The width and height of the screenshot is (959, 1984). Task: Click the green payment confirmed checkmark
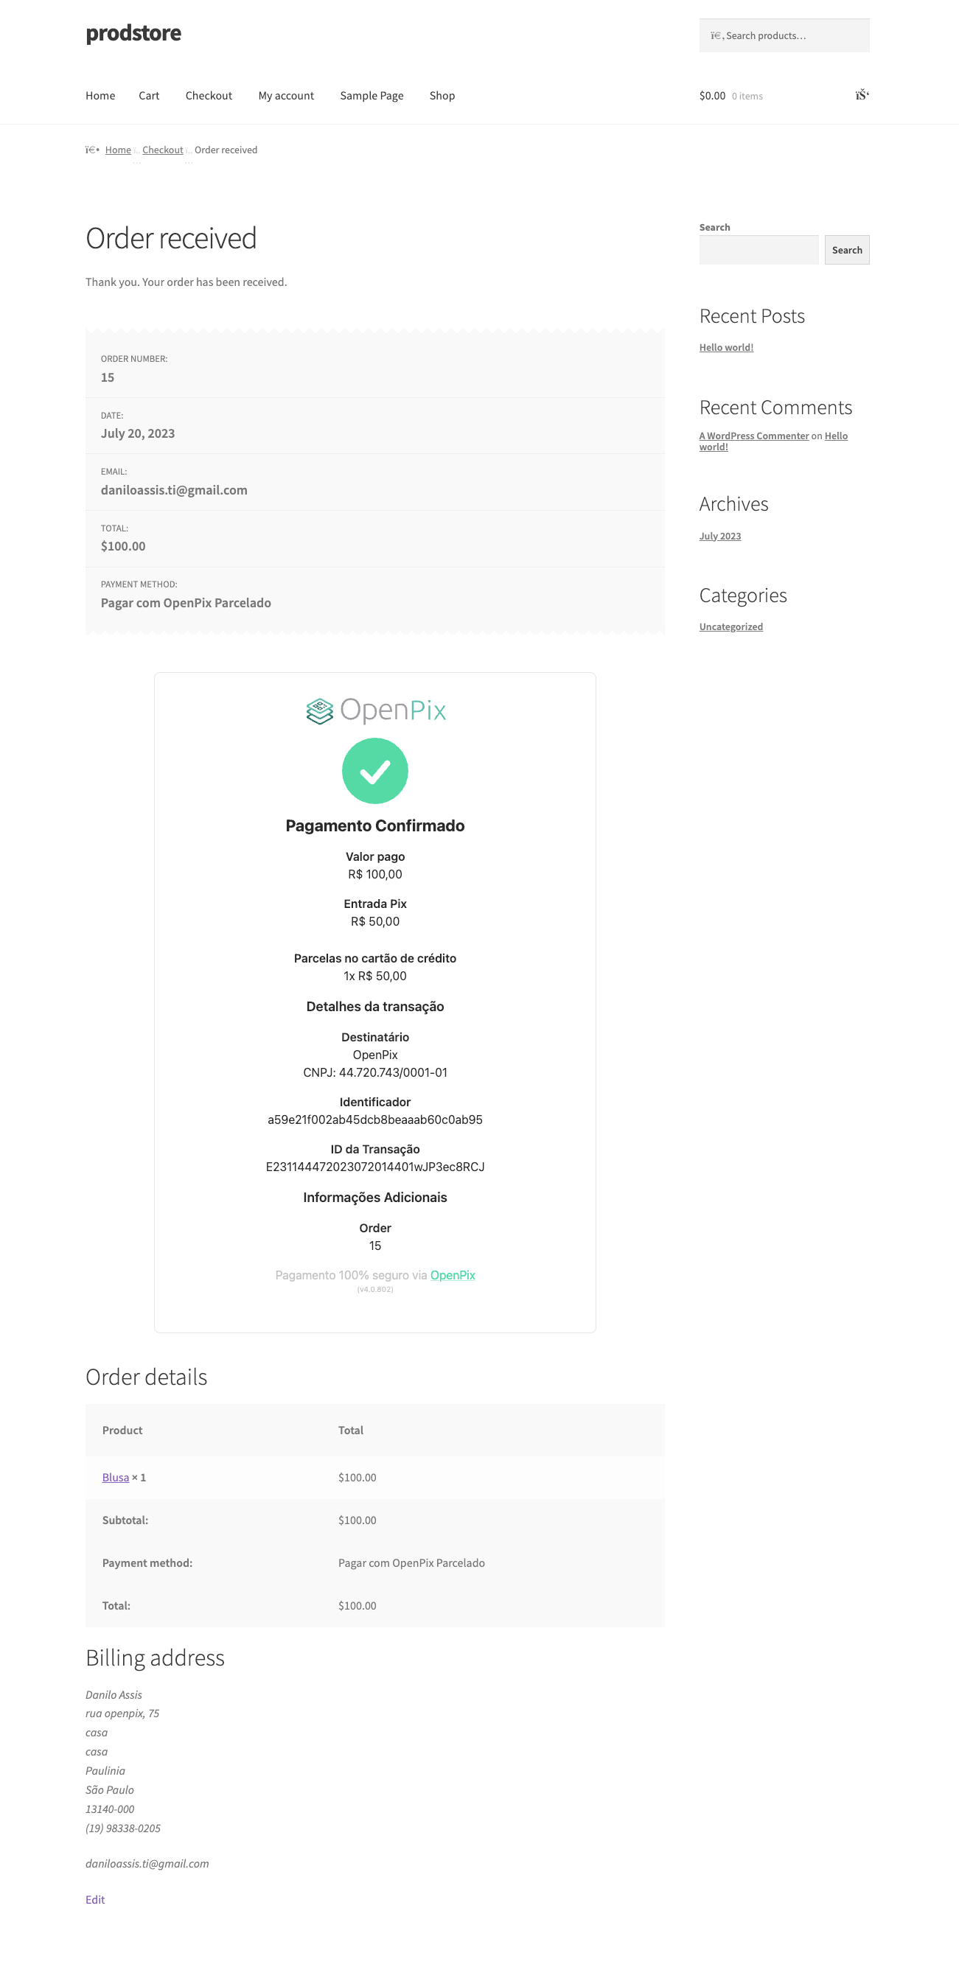[375, 769]
